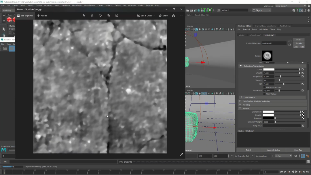Viewport: 311px width, 175px height.
Task: Click the Emission color swatch
Action: (268, 118)
